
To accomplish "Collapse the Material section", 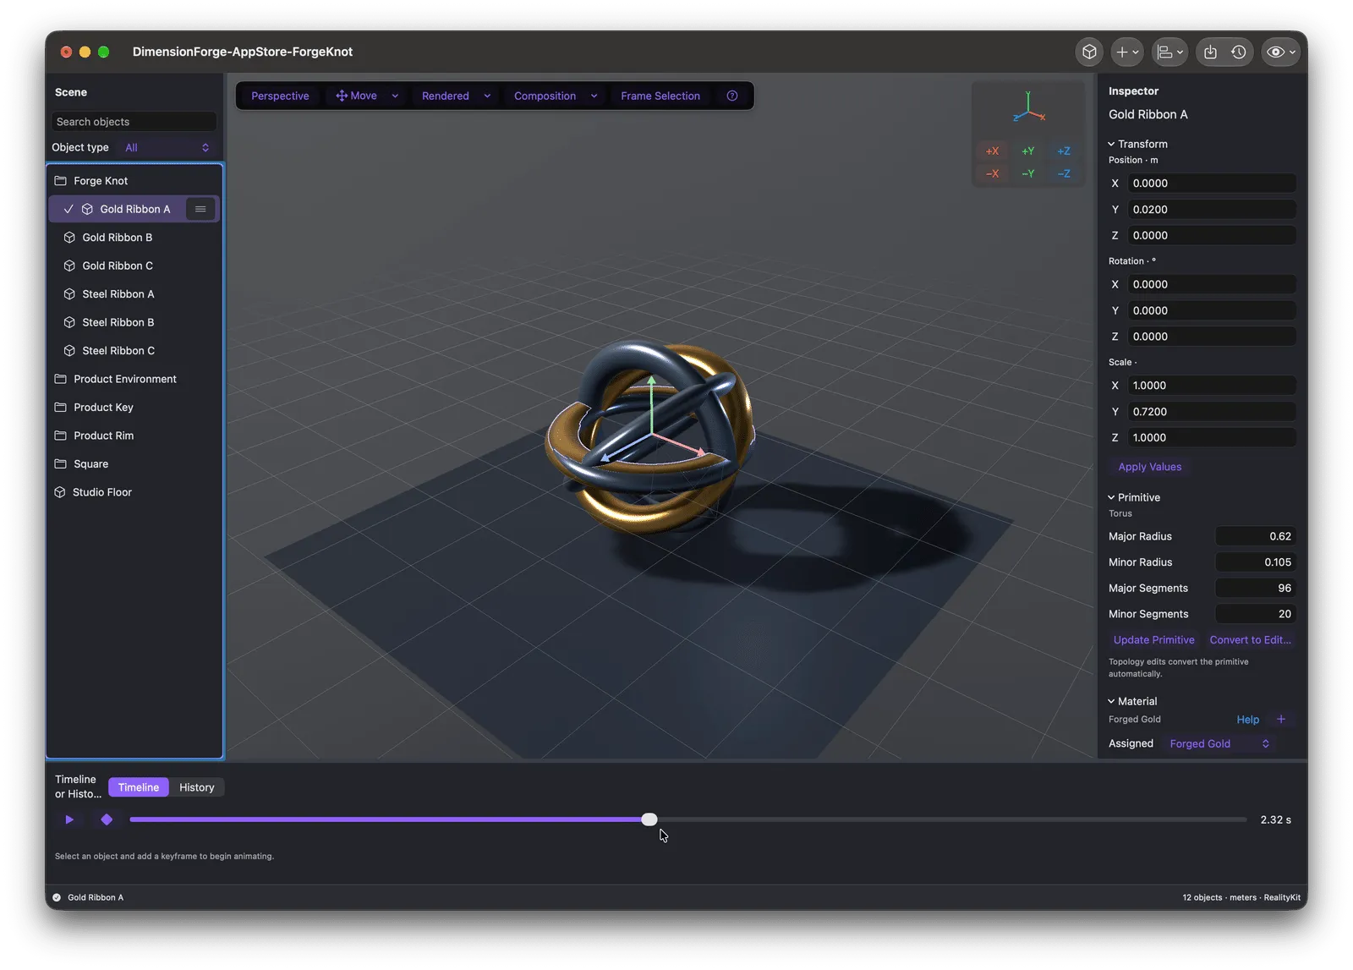I will click(1111, 701).
